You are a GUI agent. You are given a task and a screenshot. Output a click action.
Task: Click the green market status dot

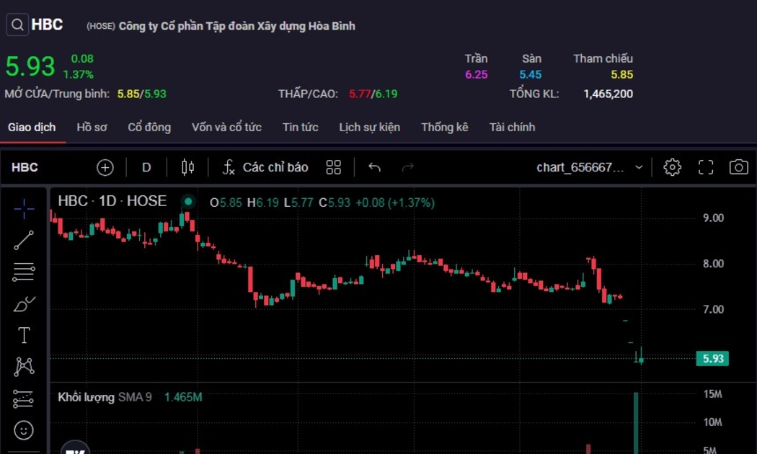point(188,202)
